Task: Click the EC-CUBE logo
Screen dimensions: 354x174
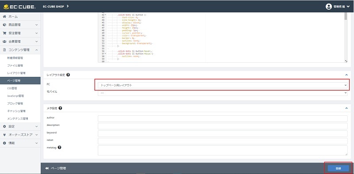Action: point(19,7)
